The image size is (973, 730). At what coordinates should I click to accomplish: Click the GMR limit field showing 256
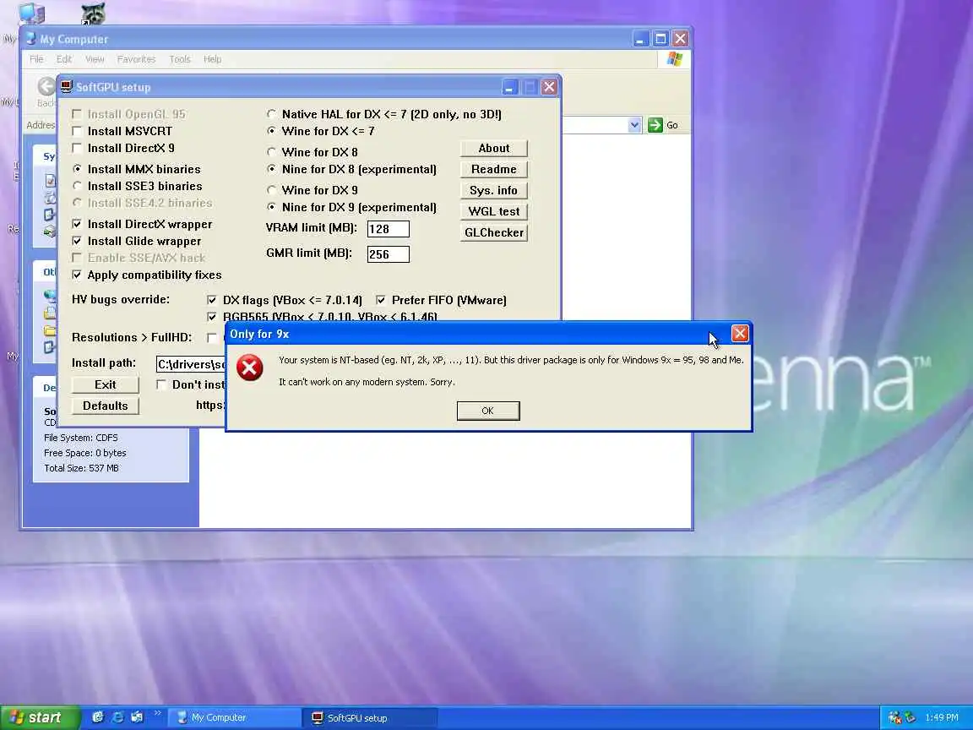click(389, 253)
